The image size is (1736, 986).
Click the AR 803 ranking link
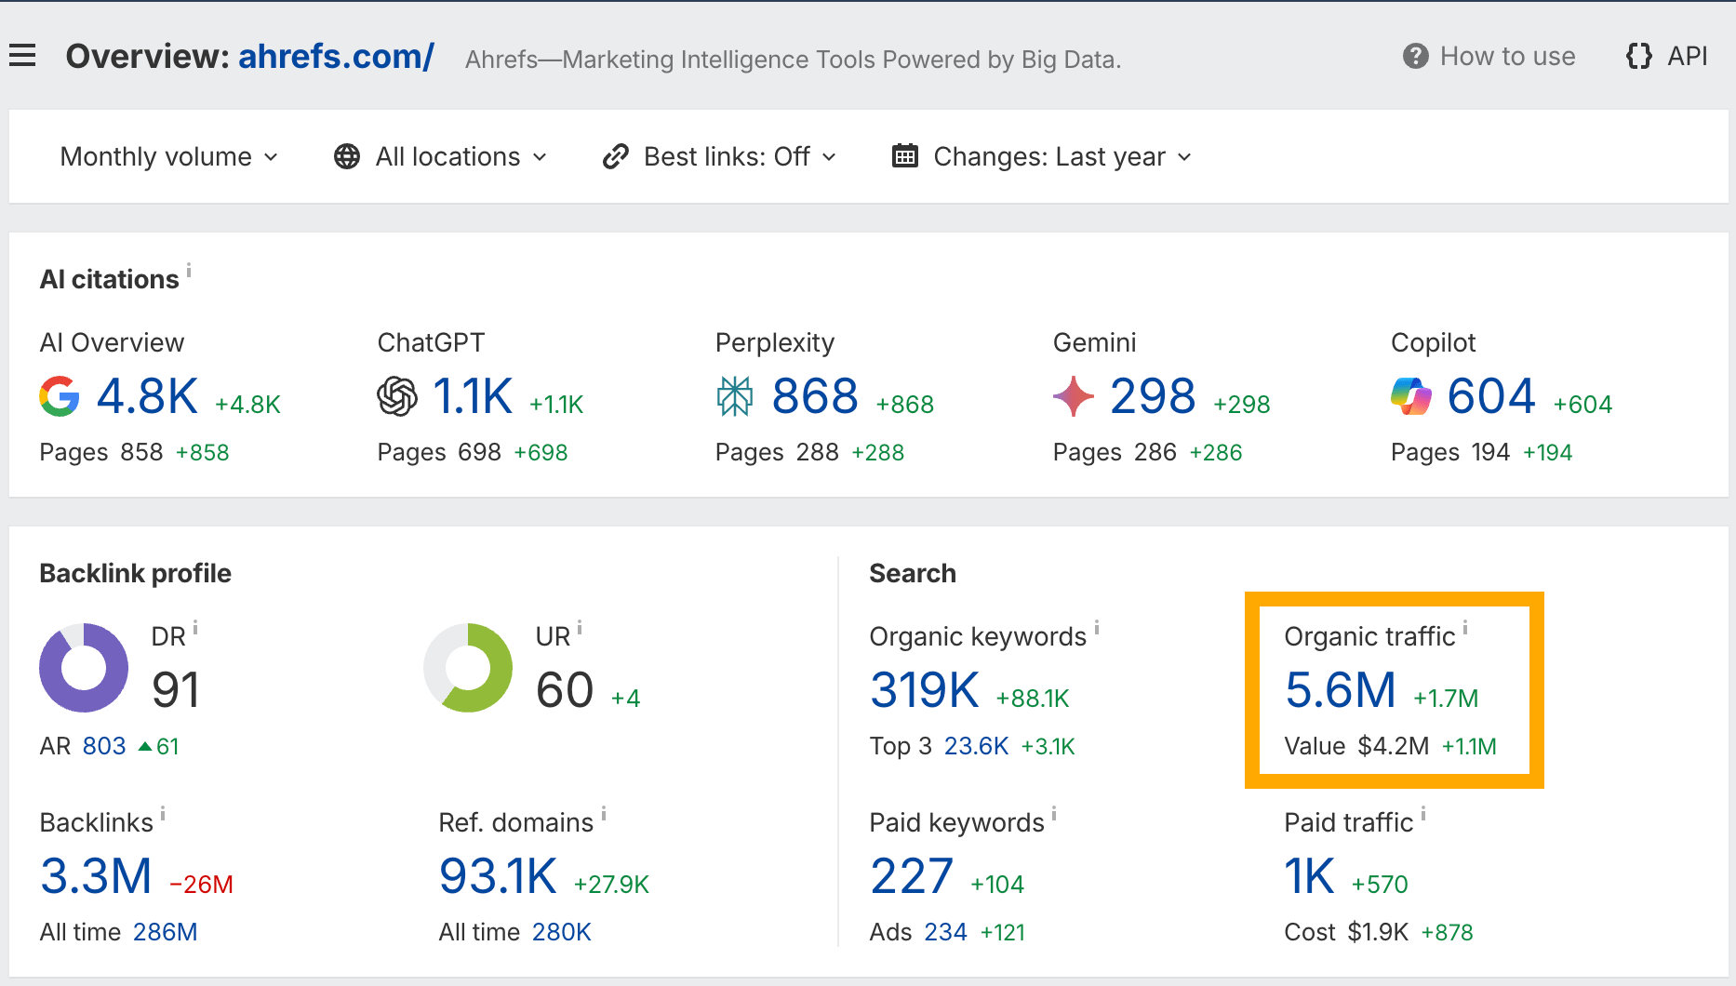coord(105,744)
